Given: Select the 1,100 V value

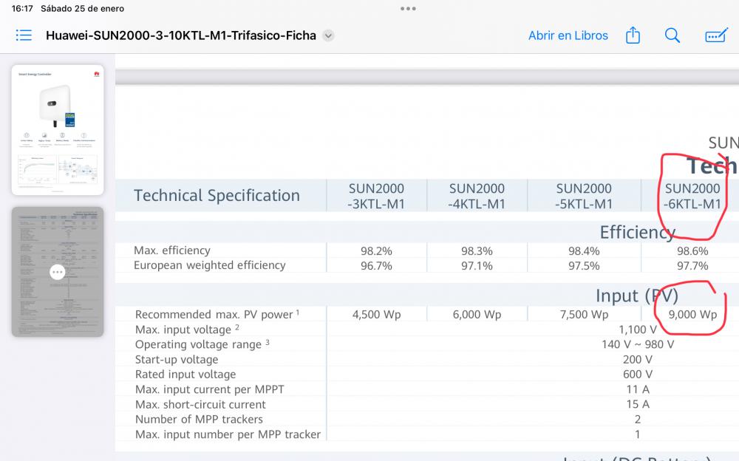Looking at the screenshot, I should point(637,329).
